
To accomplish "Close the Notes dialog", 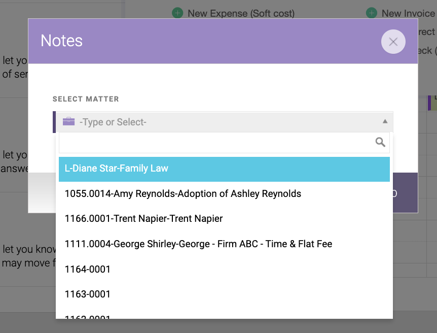I will (x=393, y=42).
